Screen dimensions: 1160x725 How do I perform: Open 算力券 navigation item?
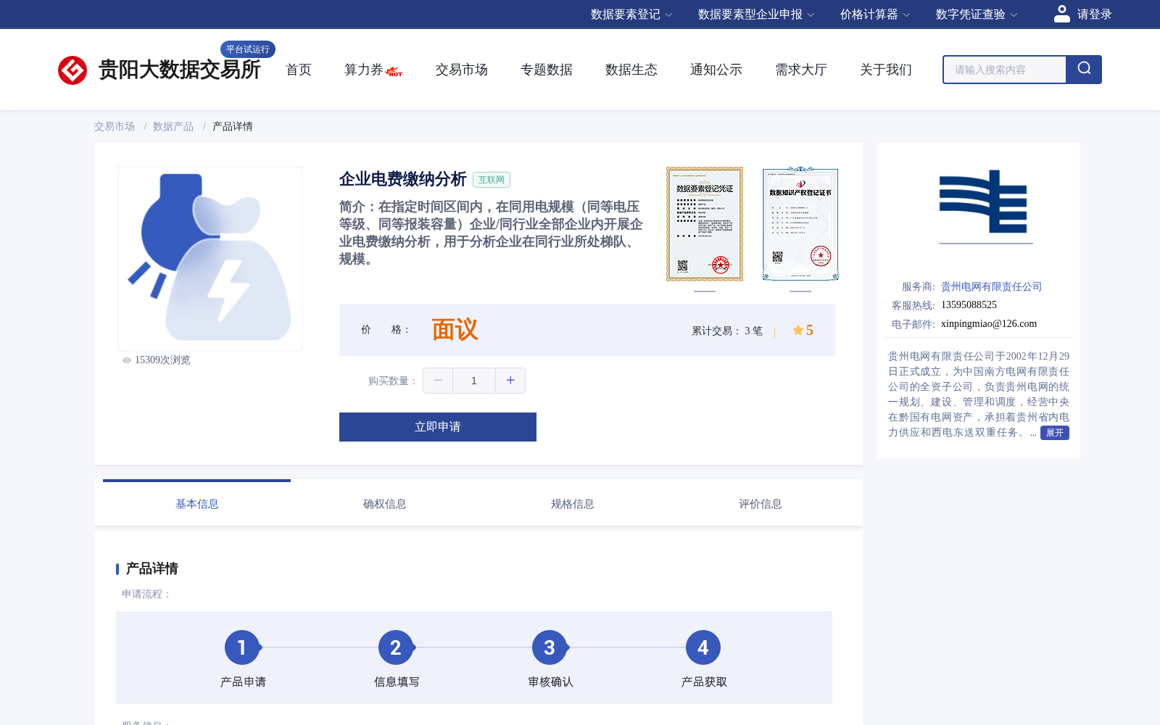[x=364, y=70]
